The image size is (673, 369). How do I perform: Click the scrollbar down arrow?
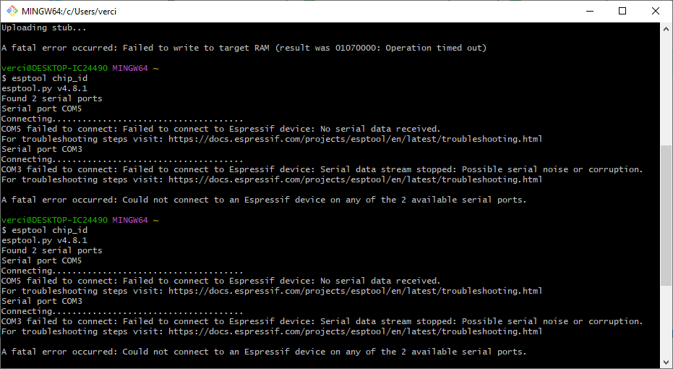(666, 361)
